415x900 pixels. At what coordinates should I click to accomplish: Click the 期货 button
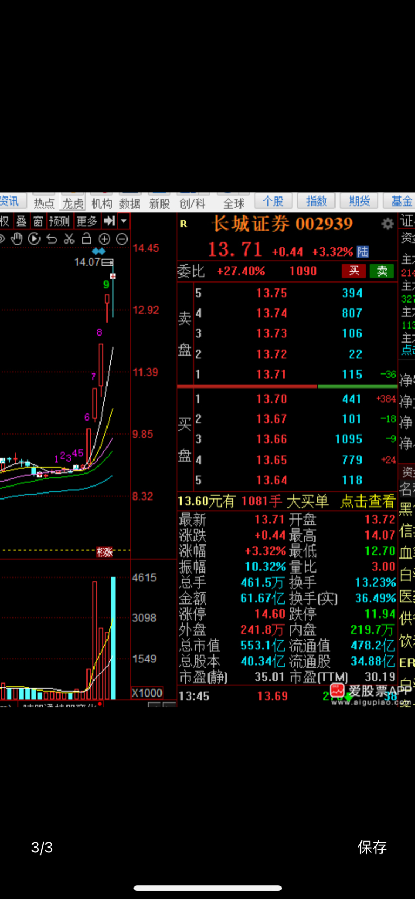click(359, 201)
